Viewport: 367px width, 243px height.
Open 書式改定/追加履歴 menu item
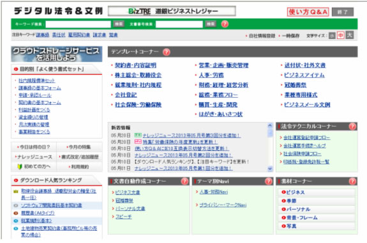[x=79, y=157]
